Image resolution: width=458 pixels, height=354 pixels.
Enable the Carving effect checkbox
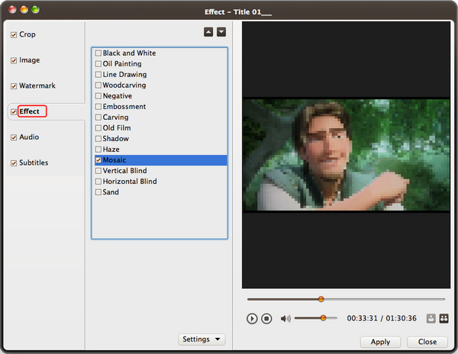98,117
